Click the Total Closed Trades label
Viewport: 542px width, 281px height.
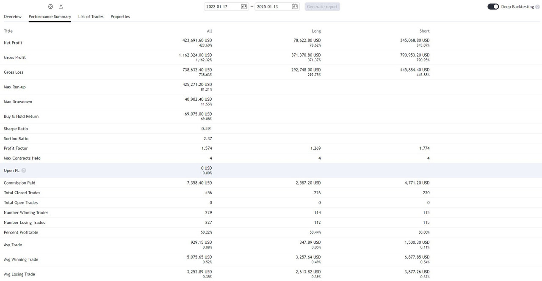[22, 193]
